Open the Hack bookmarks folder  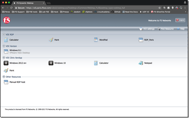tap(55, 12)
